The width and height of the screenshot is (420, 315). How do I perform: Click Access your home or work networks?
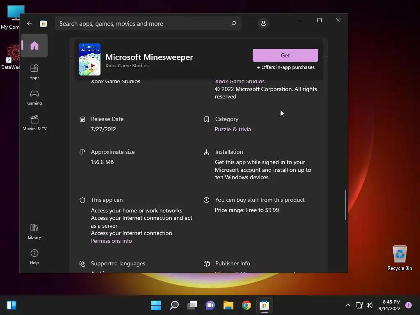tap(137, 210)
